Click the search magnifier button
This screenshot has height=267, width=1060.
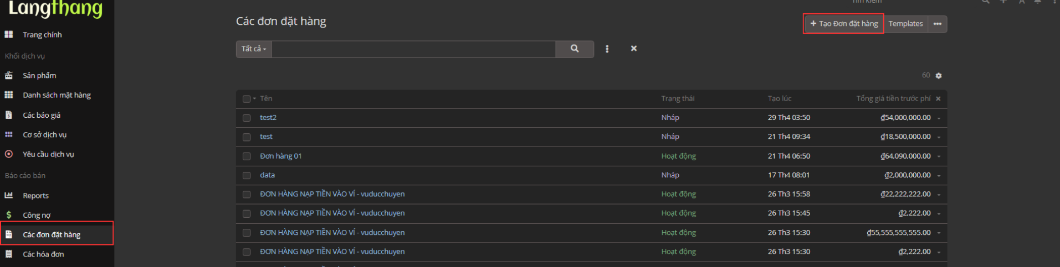574,49
